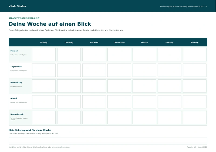The image size is (216, 152).
Task: Fill in the Besonderheit field for Freitag
Action: (x=144, y=118)
